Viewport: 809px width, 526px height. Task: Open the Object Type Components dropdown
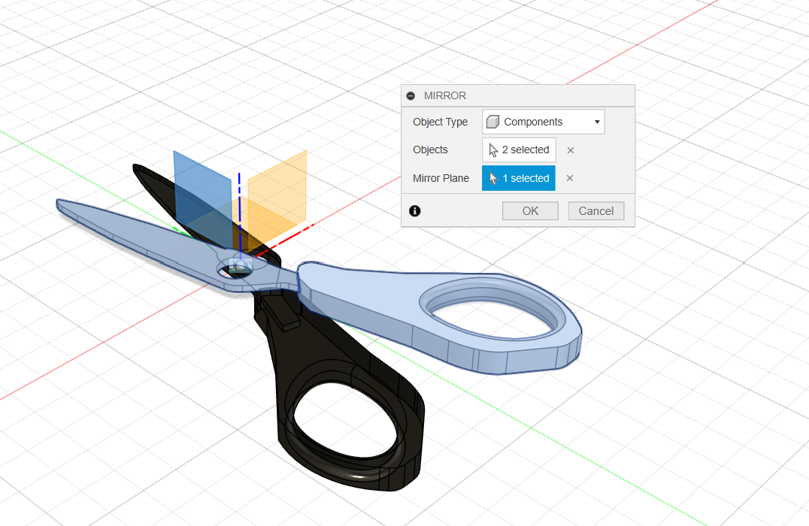tap(543, 122)
